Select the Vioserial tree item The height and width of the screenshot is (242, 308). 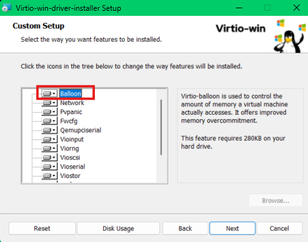point(73,167)
